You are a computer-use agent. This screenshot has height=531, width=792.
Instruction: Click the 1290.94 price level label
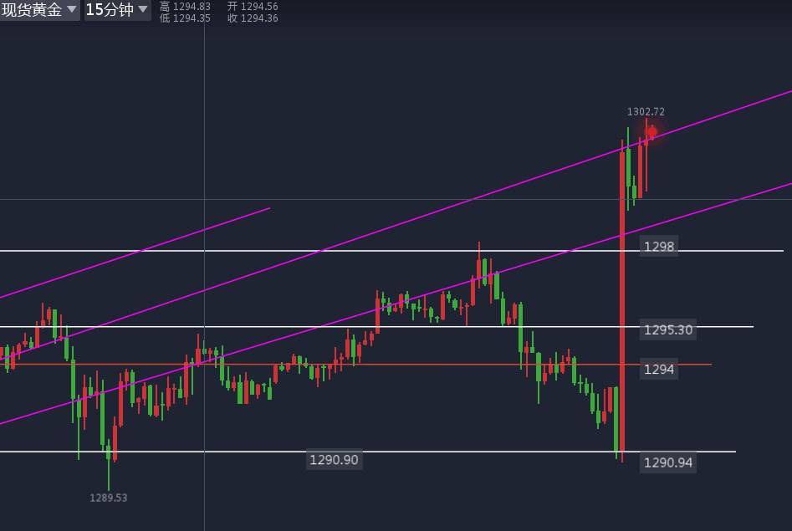click(x=667, y=462)
